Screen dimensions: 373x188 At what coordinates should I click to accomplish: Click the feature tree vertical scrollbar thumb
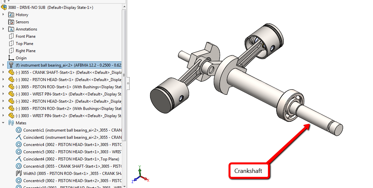tap(124, 75)
